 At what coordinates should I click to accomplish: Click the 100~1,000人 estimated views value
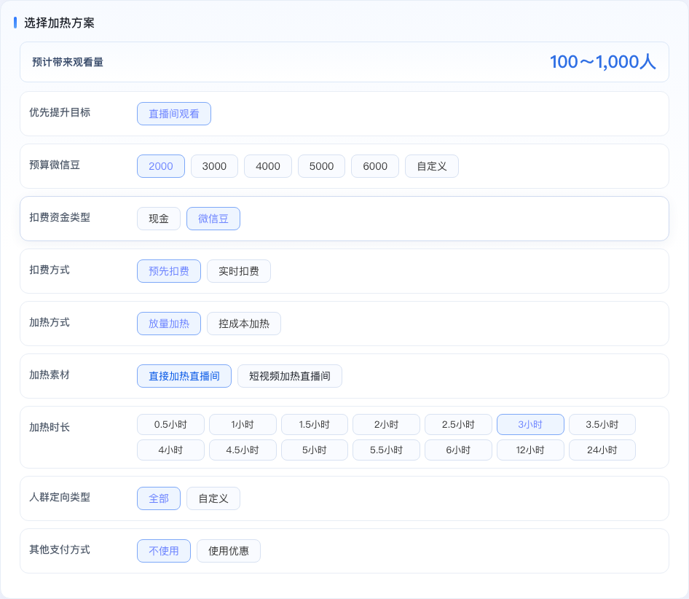pos(603,62)
